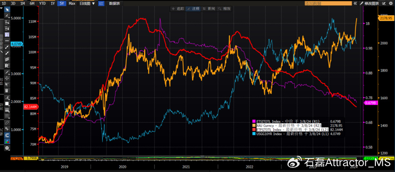Select the highlighted 5Y range

(62, 4)
